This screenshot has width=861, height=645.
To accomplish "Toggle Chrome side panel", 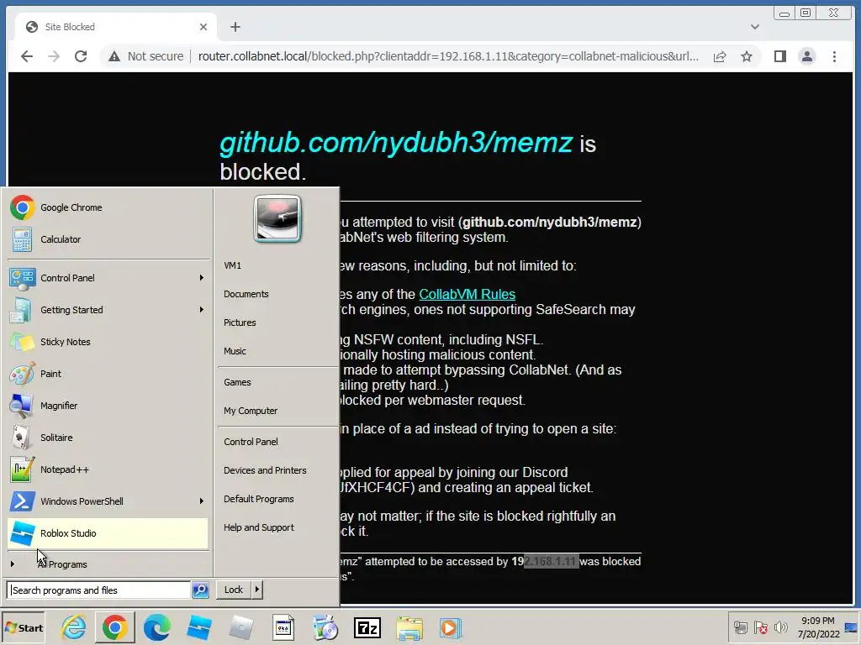I will coord(779,56).
